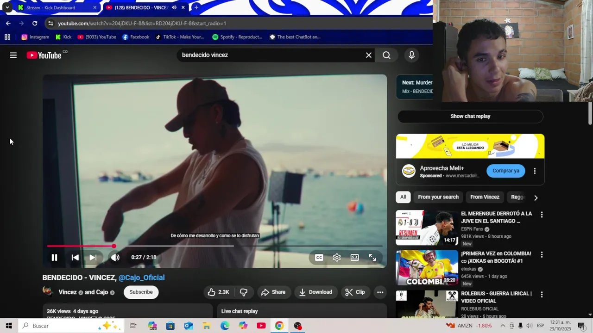Seek on the red video progress bar
This screenshot has height=333, width=593.
coord(215,246)
